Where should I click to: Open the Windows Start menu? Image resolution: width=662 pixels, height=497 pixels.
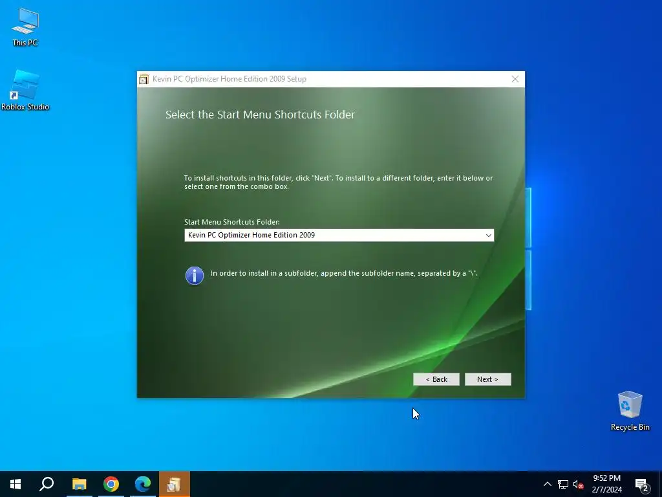tap(16, 484)
